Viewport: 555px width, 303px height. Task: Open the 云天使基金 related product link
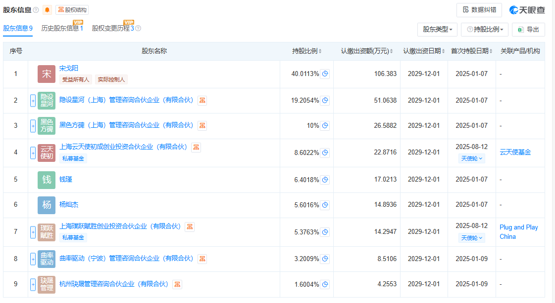[515, 152]
